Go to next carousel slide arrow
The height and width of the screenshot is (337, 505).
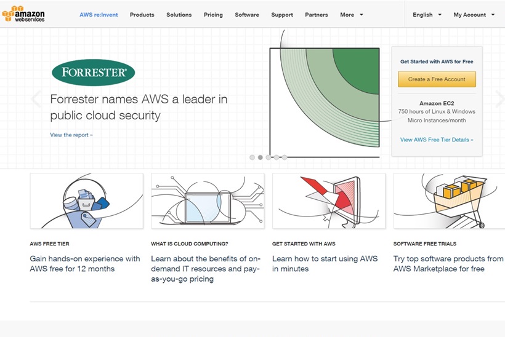point(499,99)
